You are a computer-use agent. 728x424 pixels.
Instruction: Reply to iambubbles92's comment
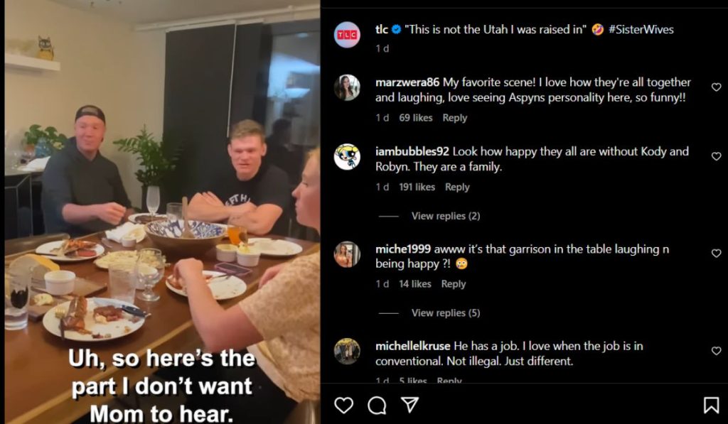457,187
